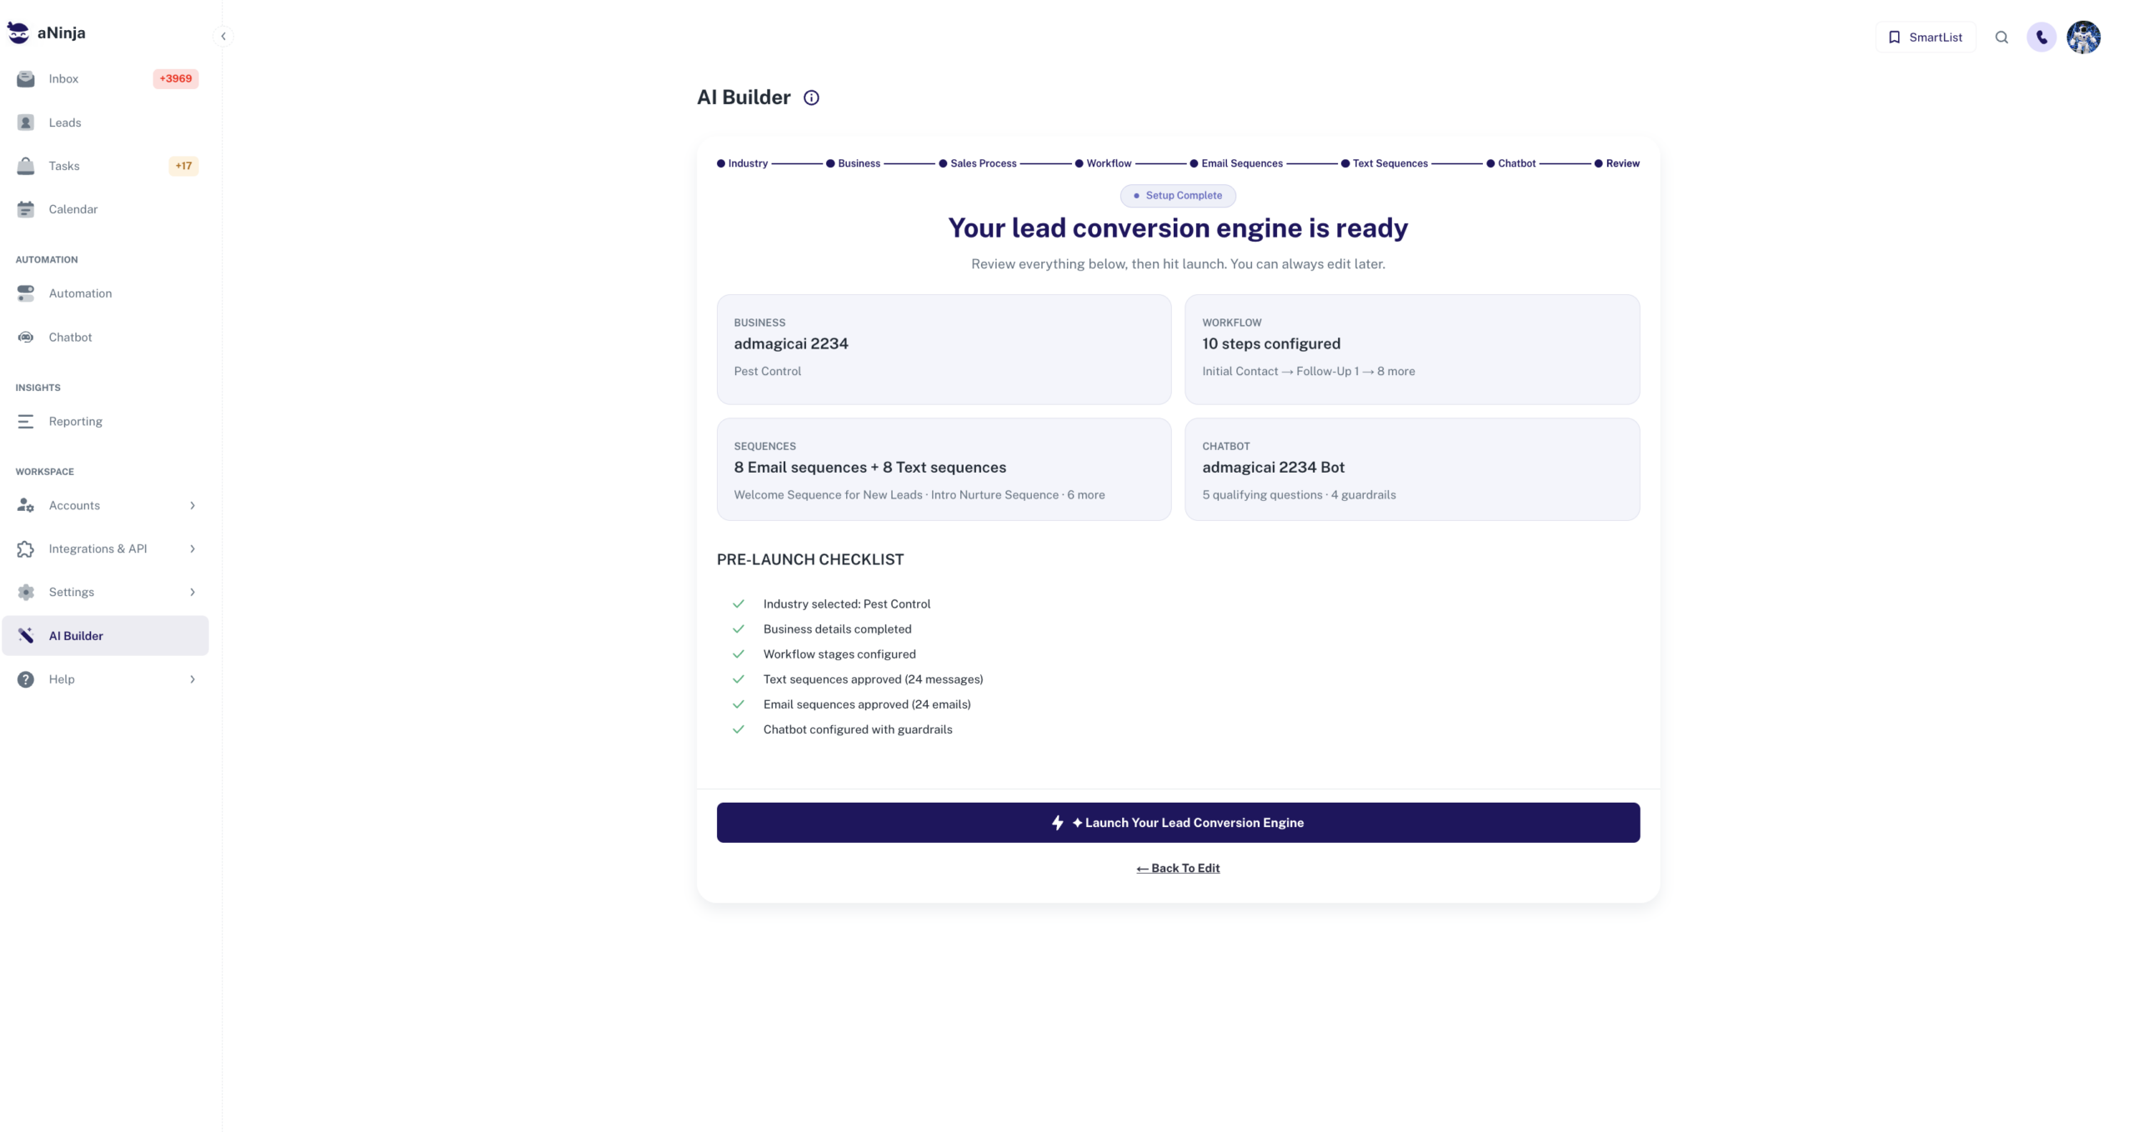Expand the Accounts submenu chevron
This screenshot has height=1132, width=2134.
193,505
